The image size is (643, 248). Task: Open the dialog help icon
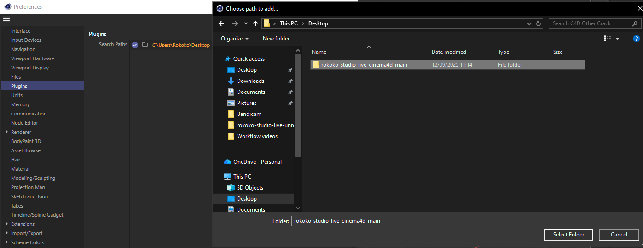(636, 39)
